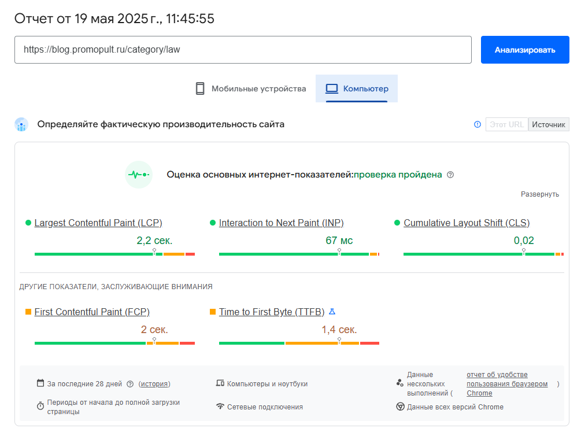Click the wifi icon by Сетевые подключения
The image size is (581, 432).
220,407
